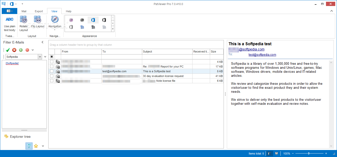Collapse the Filter E-Mails panel
This screenshot has height=157, width=337.
click(x=43, y=42)
